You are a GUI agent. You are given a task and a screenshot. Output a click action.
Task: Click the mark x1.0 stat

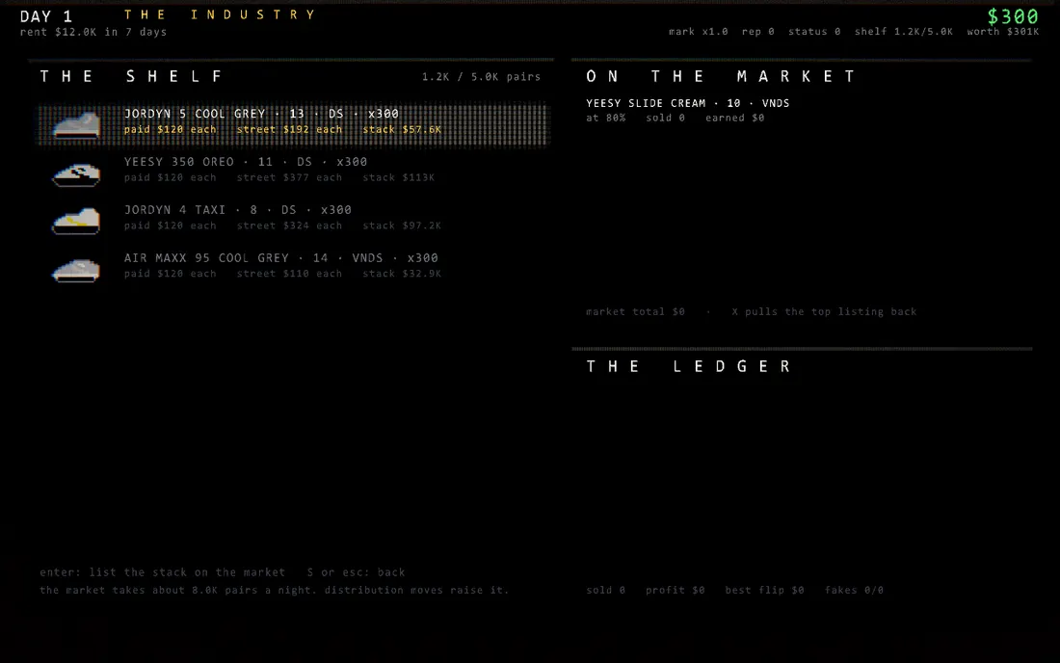[698, 31]
